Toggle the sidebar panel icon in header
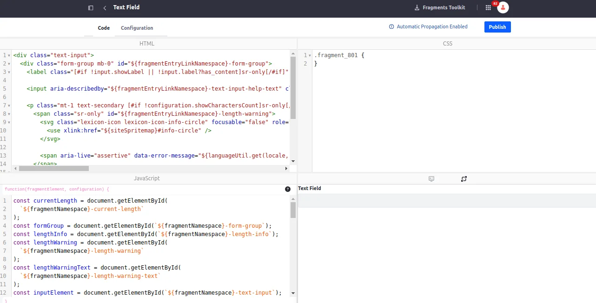596x303 pixels. tap(91, 8)
